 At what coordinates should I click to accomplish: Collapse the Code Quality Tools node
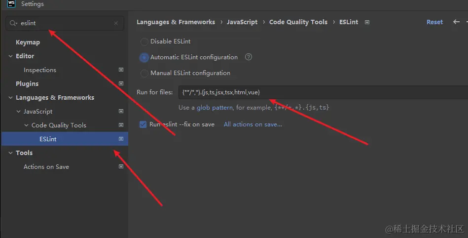[x=26, y=125]
